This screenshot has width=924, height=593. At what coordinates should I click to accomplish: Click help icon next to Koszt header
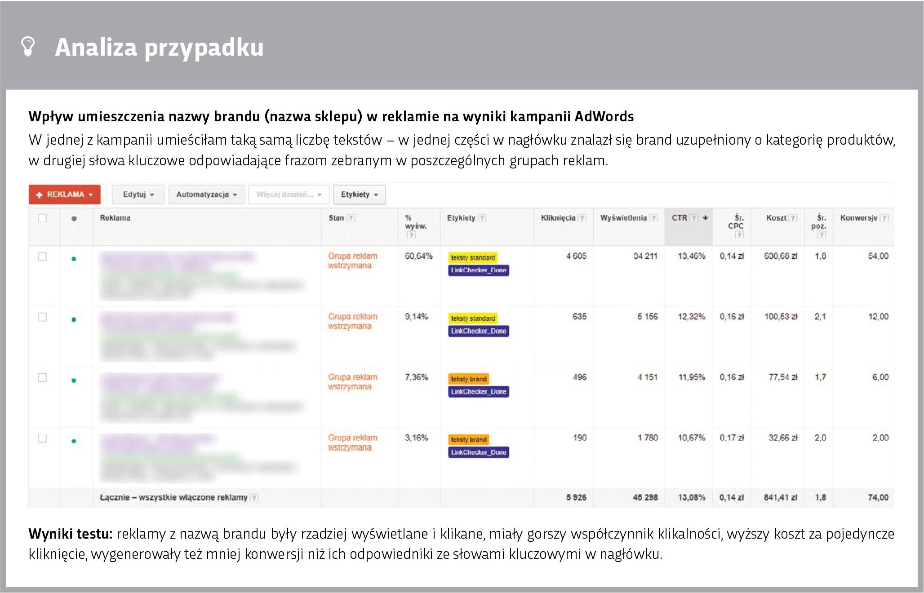pyautogui.click(x=793, y=218)
